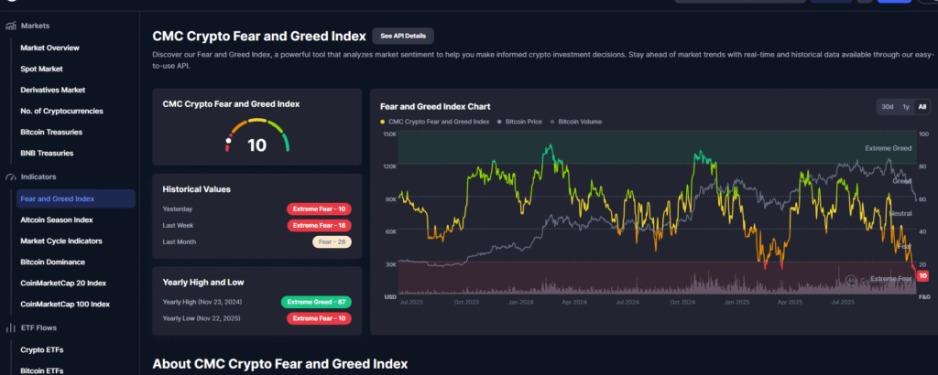Viewport: 938px width, 375px height.
Task: Click the fear and greed gauge dial
Action: 256,135
